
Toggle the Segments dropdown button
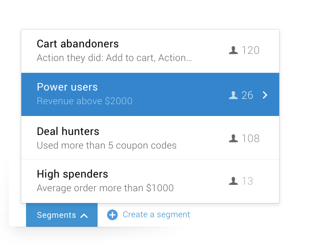tap(62, 215)
